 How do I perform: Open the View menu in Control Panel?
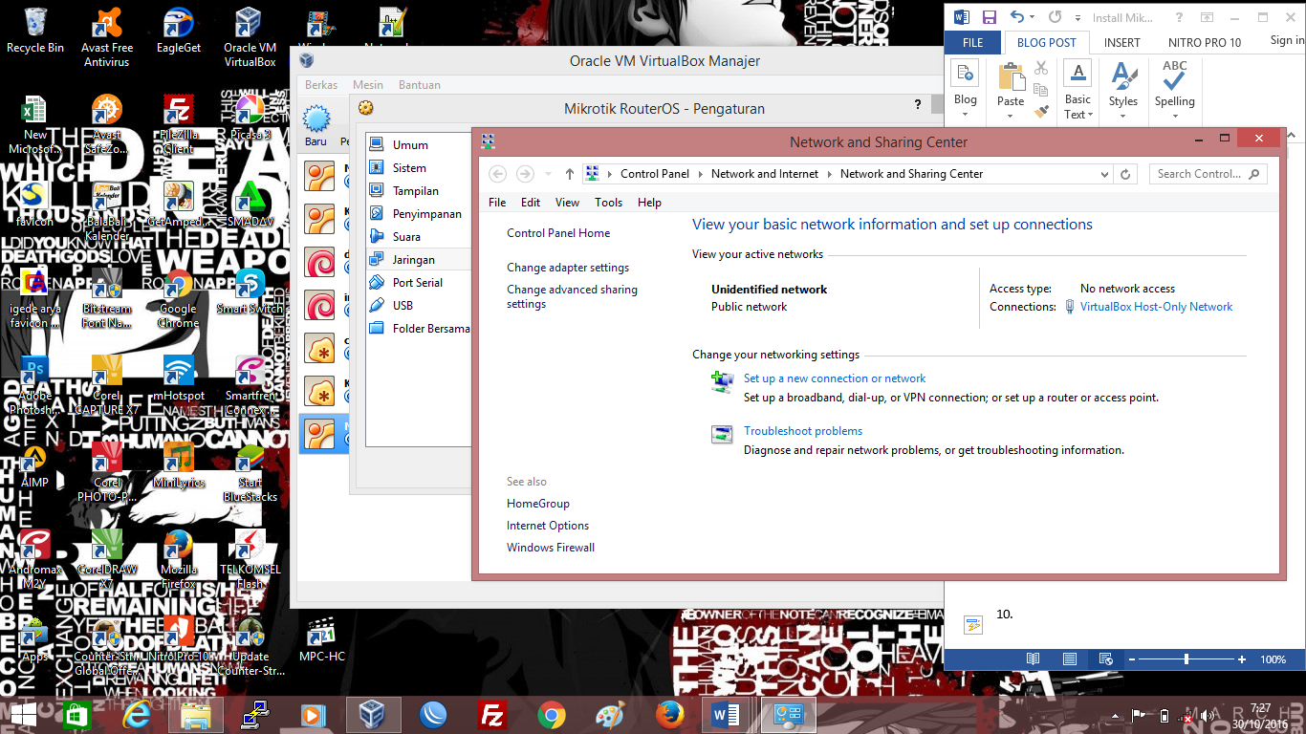coord(568,203)
